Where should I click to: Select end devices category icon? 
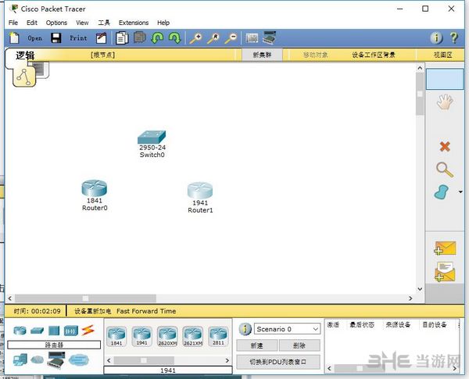click(x=20, y=359)
